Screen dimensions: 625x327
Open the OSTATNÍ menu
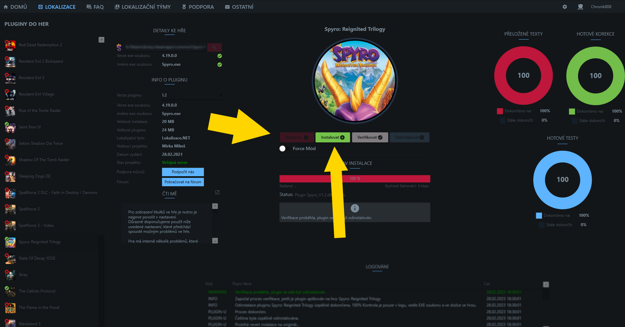239,7
